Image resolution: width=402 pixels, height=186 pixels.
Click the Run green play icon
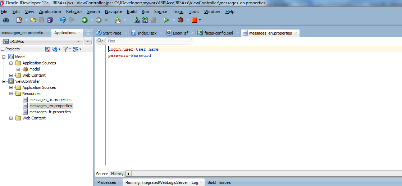(166, 20)
